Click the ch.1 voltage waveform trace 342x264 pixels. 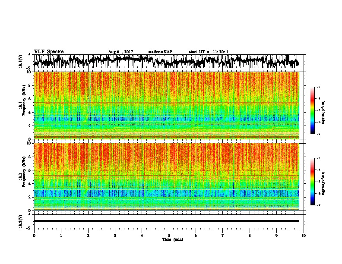pos(167,61)
